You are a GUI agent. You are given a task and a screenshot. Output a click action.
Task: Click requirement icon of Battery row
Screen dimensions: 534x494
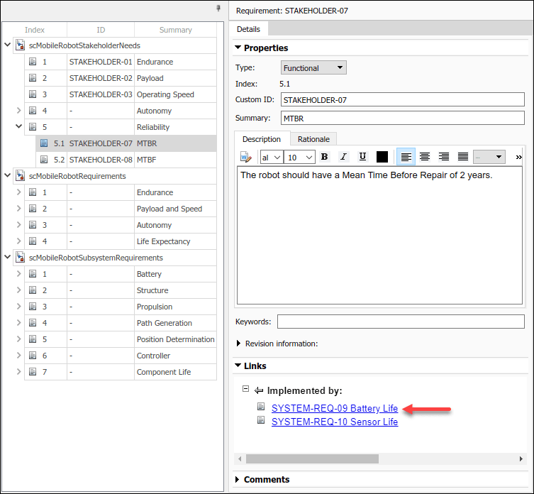33,274
